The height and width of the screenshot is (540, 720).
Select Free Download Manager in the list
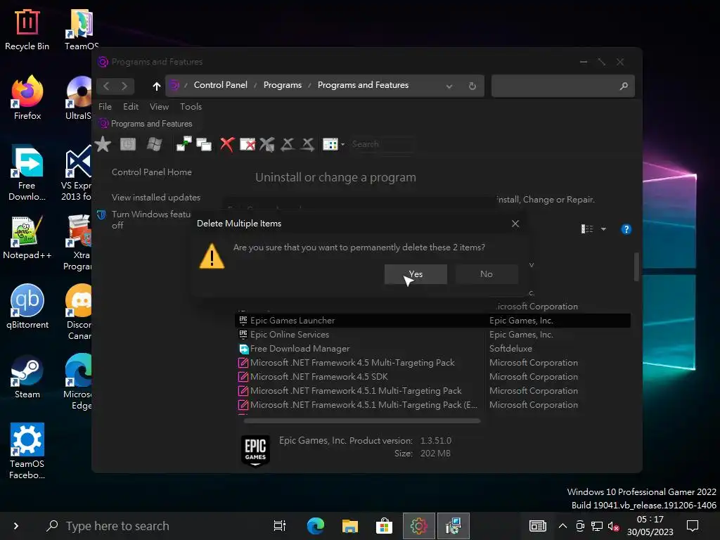coord(432,349)
